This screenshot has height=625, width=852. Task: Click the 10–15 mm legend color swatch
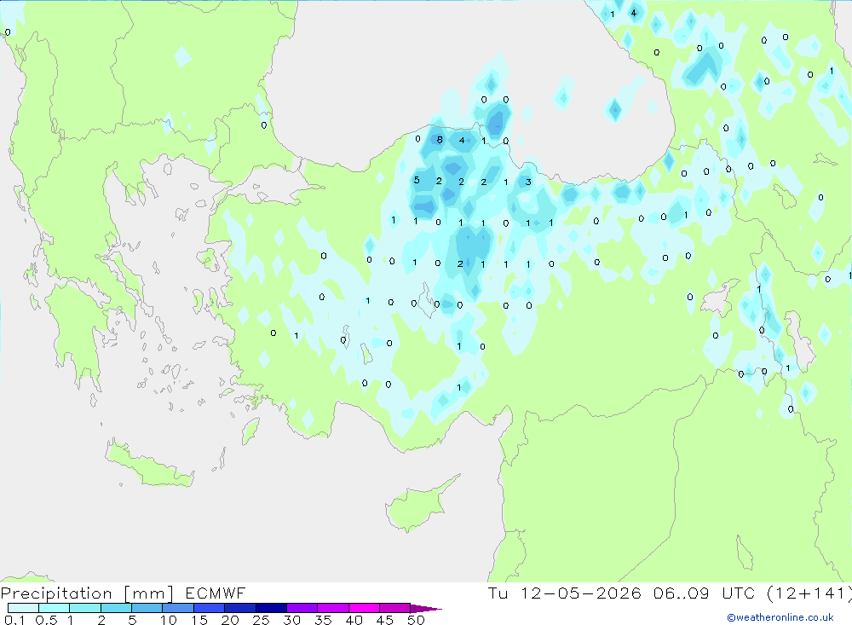[178, 608]
